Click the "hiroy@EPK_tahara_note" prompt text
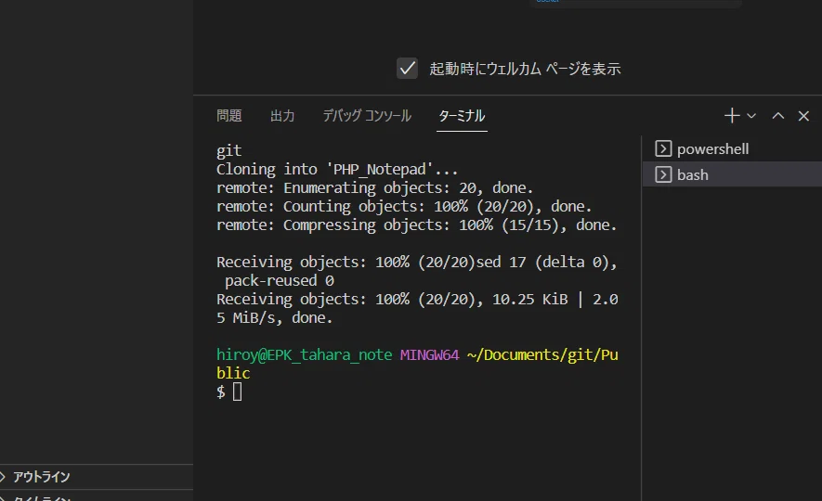 [x=304, y=355]
